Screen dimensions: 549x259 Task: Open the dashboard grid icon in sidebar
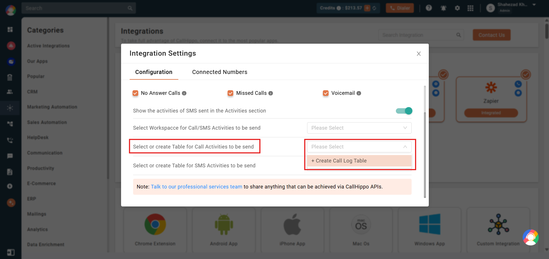pyautogui.click(x=10, y=29)
